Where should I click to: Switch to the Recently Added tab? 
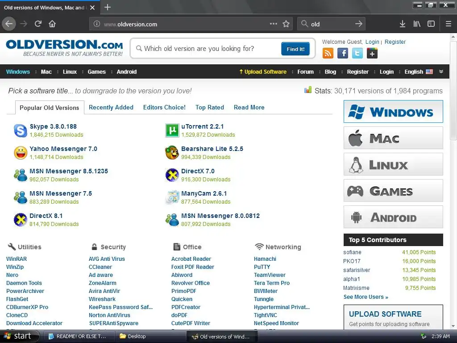click(111, 107)
